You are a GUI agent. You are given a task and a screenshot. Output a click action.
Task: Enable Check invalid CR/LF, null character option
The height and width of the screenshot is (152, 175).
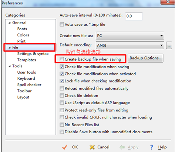tap(62, 117)
